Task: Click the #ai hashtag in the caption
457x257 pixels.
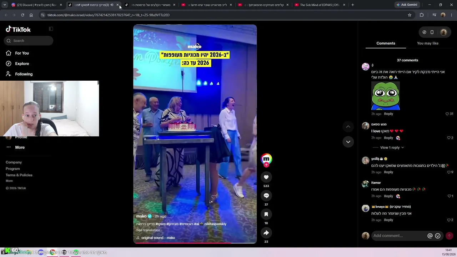Action: coord(196,224)
